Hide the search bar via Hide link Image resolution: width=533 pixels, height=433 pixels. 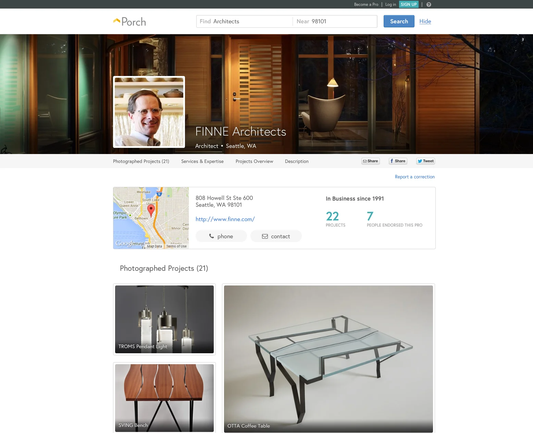coord(425,21)
